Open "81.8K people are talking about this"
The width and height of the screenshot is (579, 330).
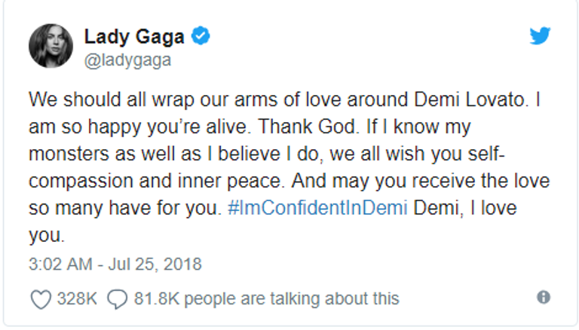266,298
